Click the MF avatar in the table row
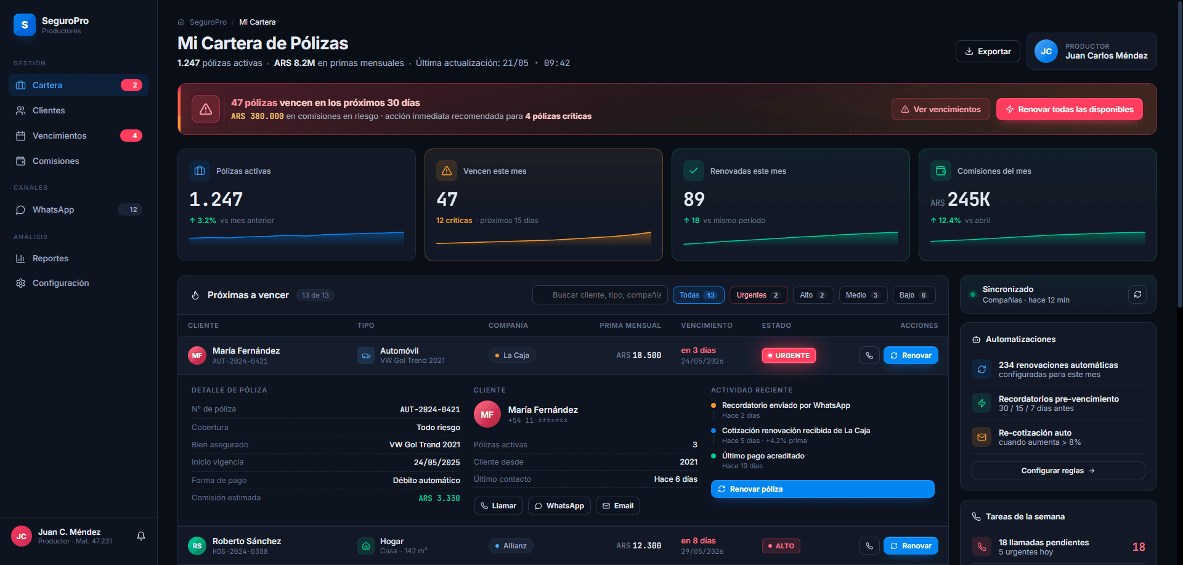1183x565 pixels. 197,356
